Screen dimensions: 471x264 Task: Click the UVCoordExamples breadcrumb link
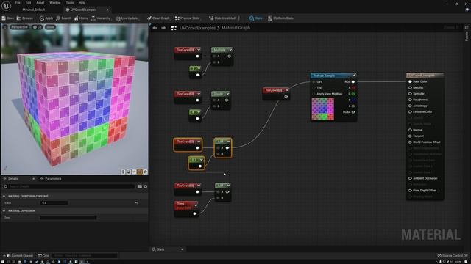[197, 28]
